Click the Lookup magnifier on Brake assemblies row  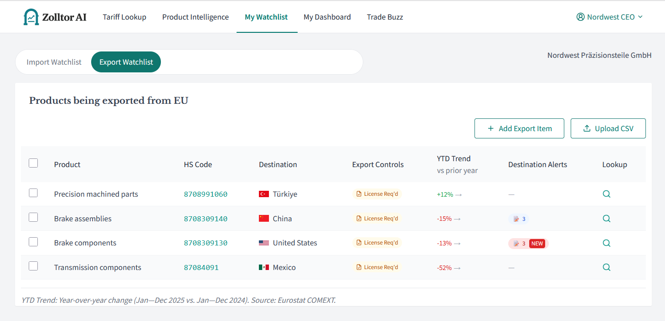(x=606, y=219)
